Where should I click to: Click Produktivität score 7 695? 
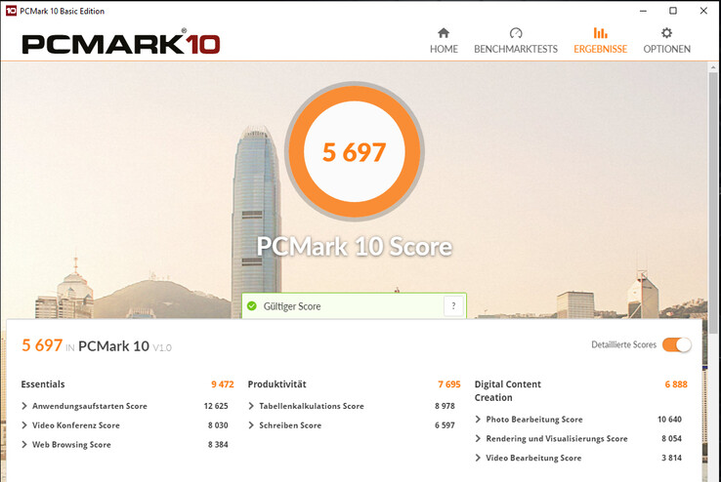pos(449,384)
